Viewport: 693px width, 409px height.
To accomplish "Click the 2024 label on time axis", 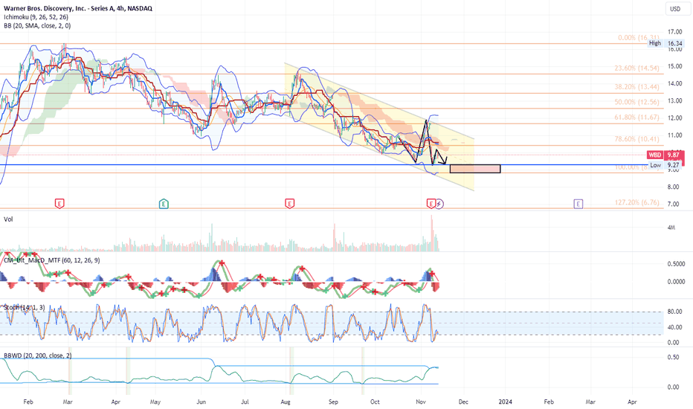I will (505, 402).
